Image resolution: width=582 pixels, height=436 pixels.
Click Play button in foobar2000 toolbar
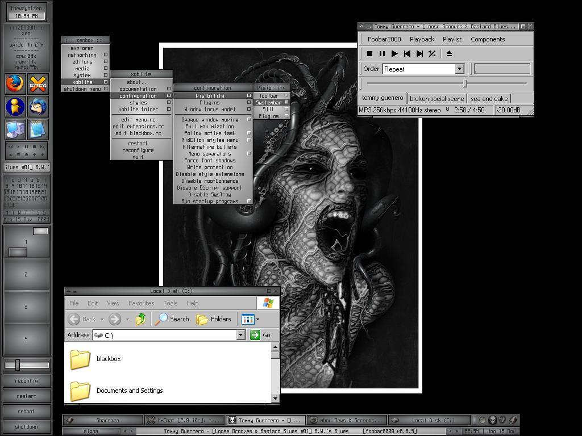click(394, 54)
